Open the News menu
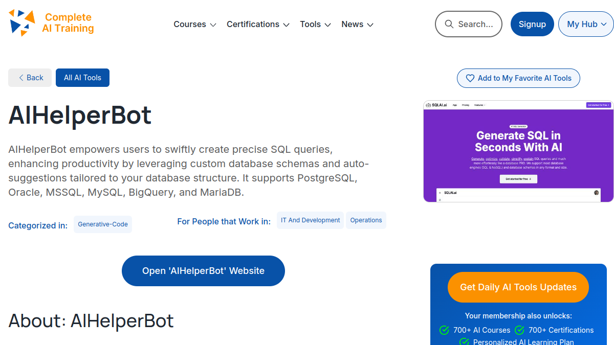Image resolution: width=614 pixels, height=345 pixels. 358,24
